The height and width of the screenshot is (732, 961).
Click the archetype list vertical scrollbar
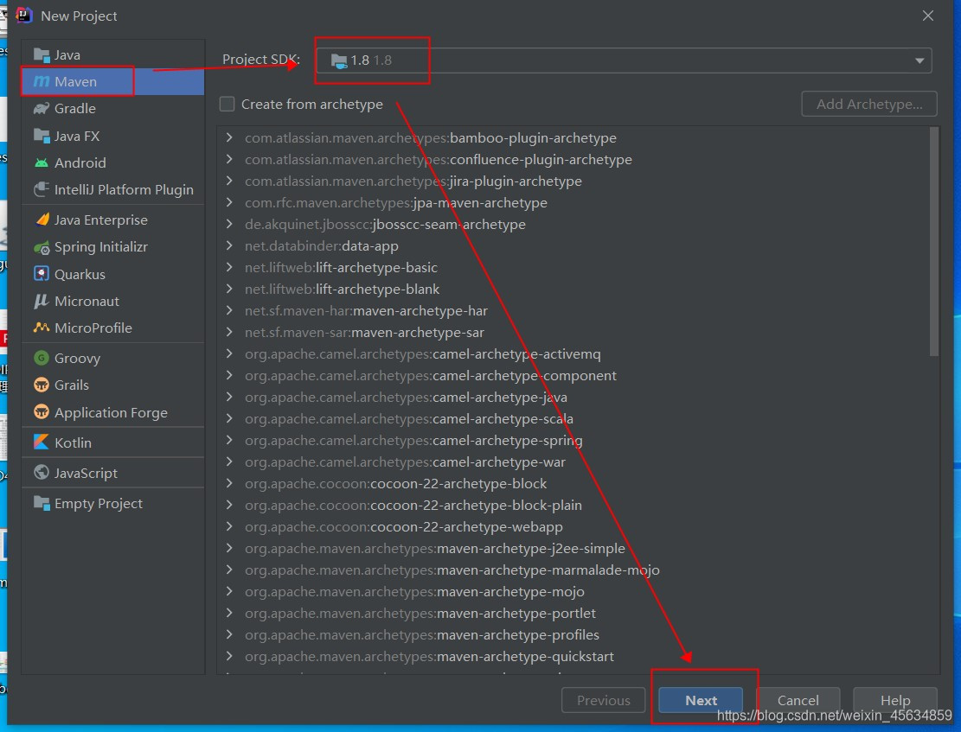point(934,241)
